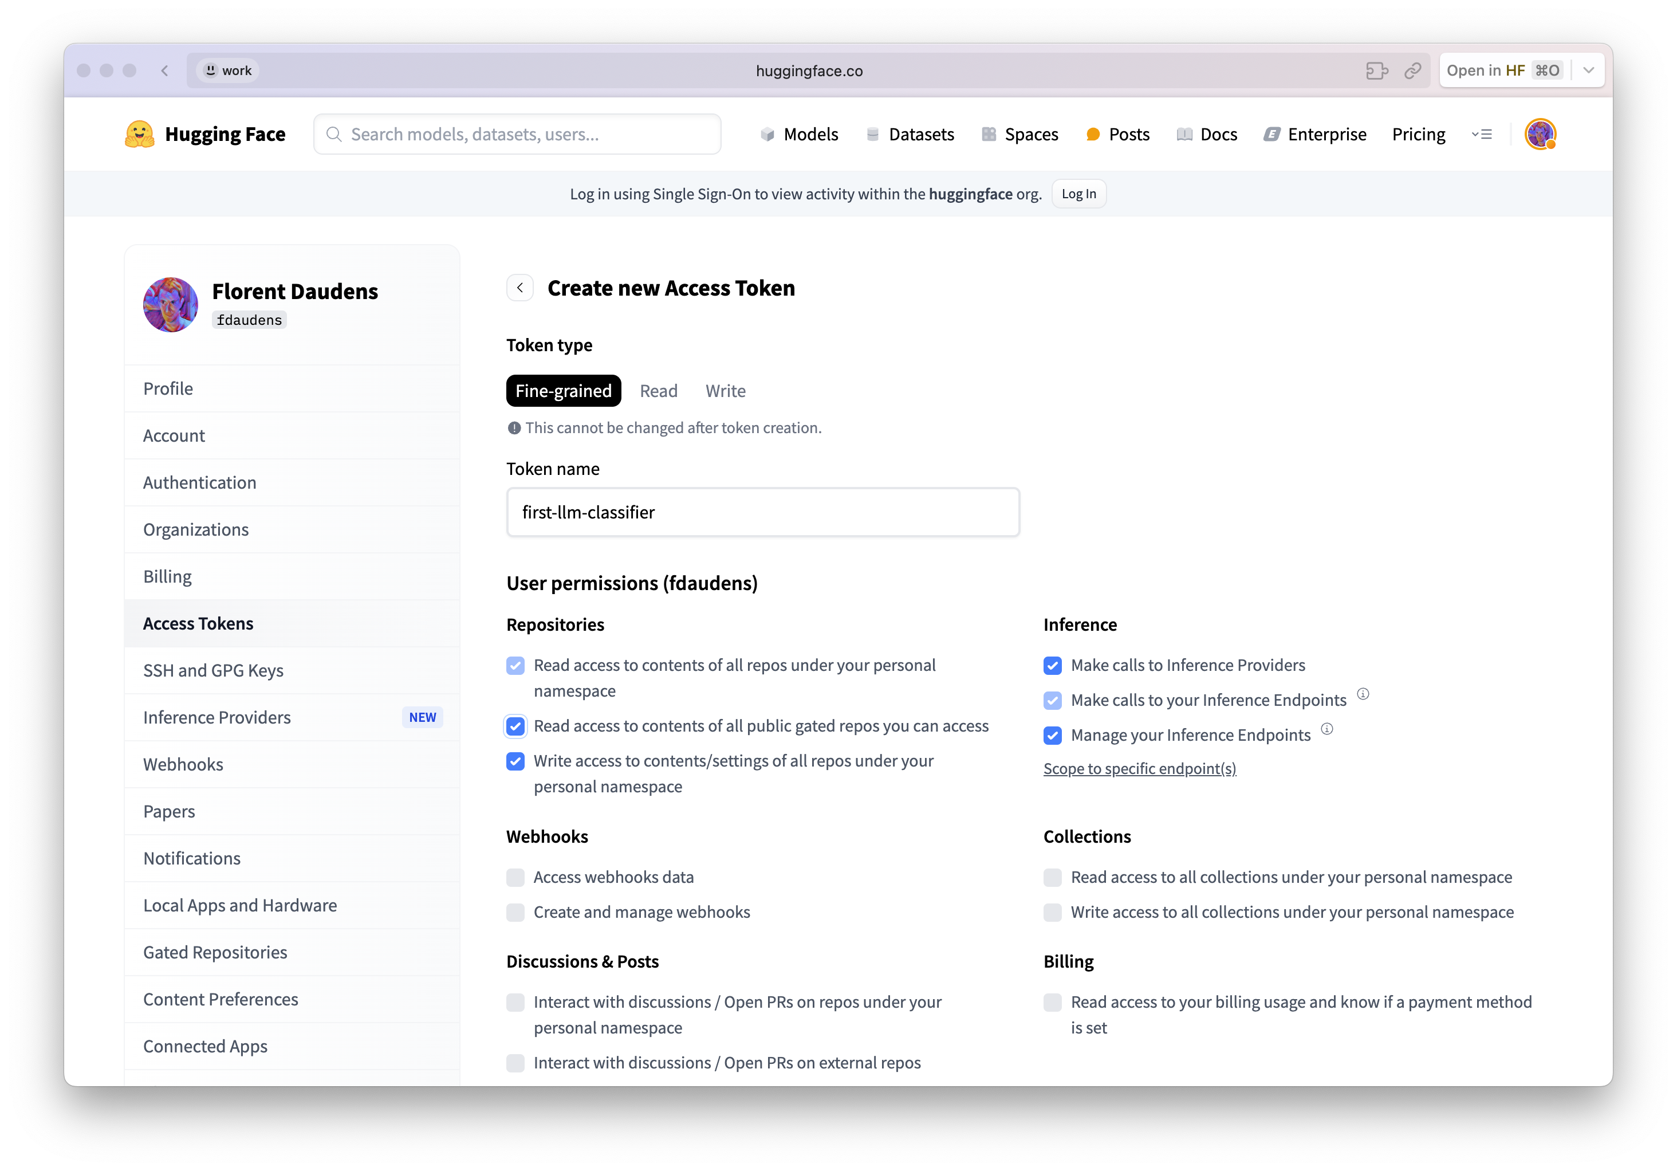1677x1171 pixels.
Task: Click the info icon next to Manage Inference Endpoints
Action: click(x=1327, y=729)
